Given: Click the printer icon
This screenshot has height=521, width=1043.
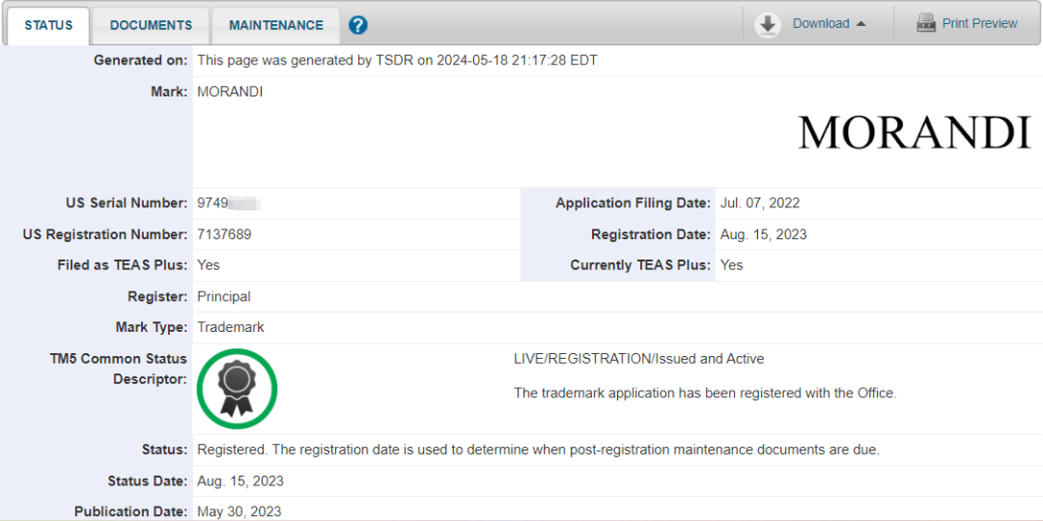Looking at the screenshot, I should tap(925, 24).
